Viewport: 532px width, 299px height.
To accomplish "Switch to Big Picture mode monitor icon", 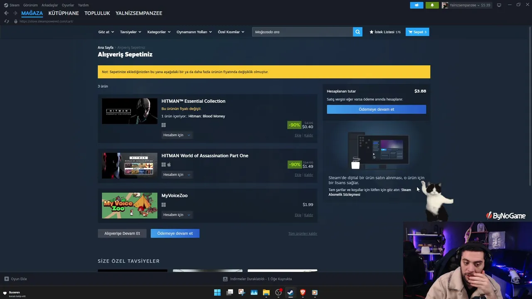I will pos(499,5).
